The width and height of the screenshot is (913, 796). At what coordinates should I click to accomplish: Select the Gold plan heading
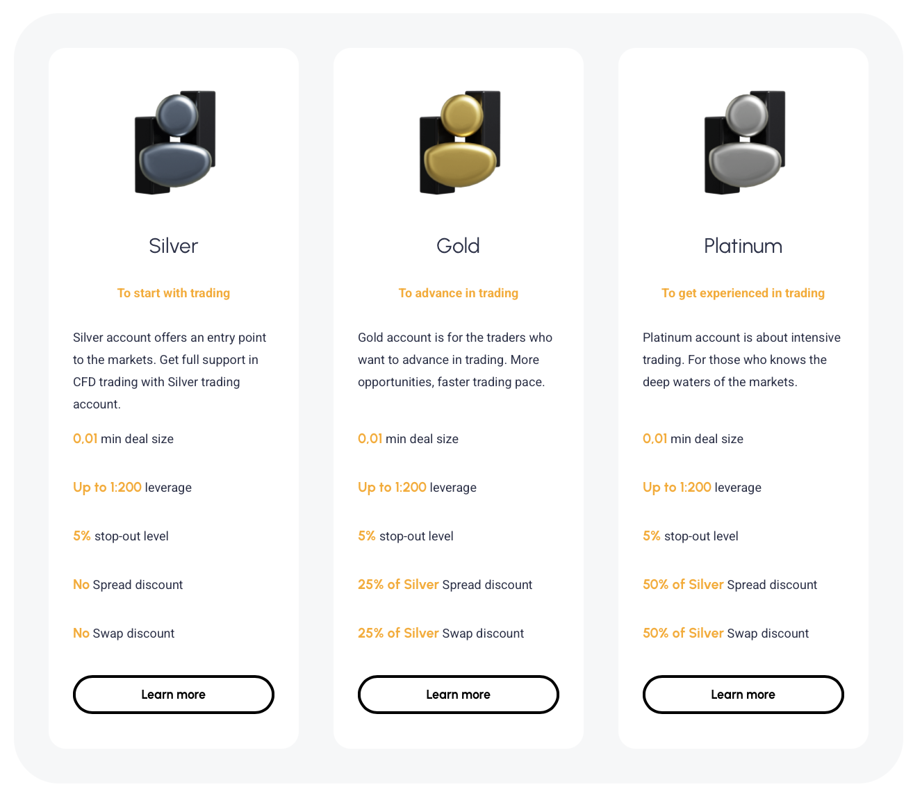pos(459,246)
